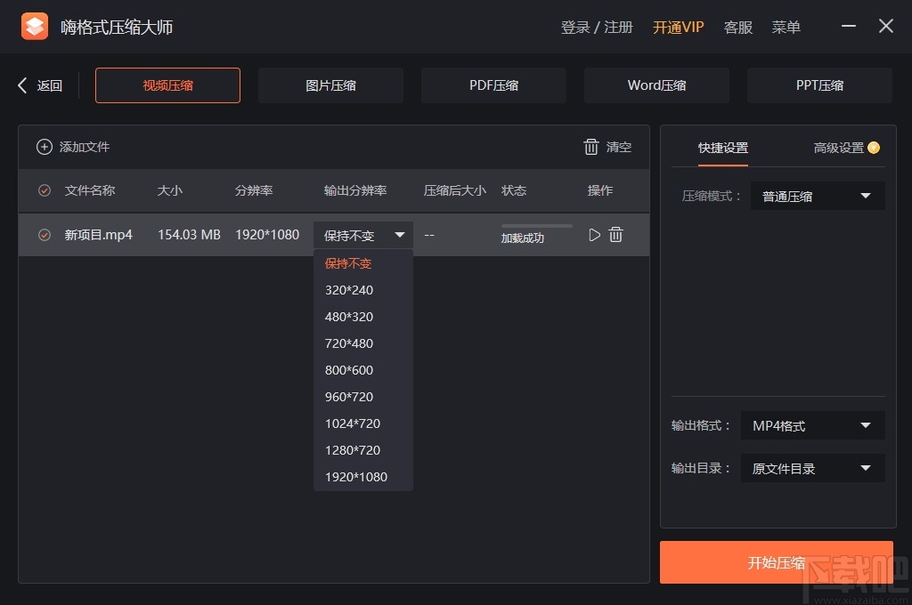Click the 嗨格式压缩大师 app logo icon
Screen dimensions: 912x605
[35, 26]
